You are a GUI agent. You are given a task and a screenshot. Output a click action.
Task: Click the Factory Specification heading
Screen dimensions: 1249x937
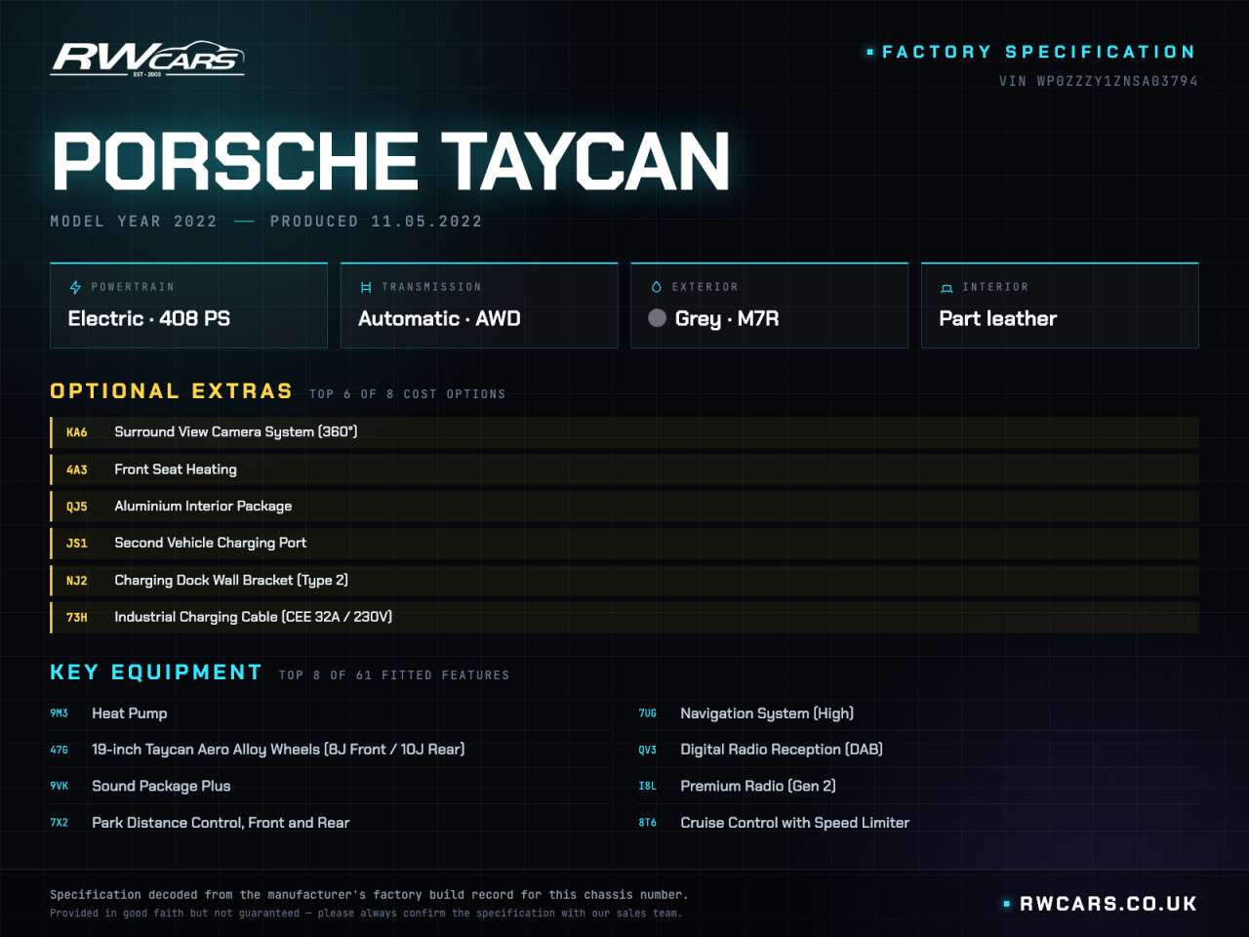tap(1039, 52)
